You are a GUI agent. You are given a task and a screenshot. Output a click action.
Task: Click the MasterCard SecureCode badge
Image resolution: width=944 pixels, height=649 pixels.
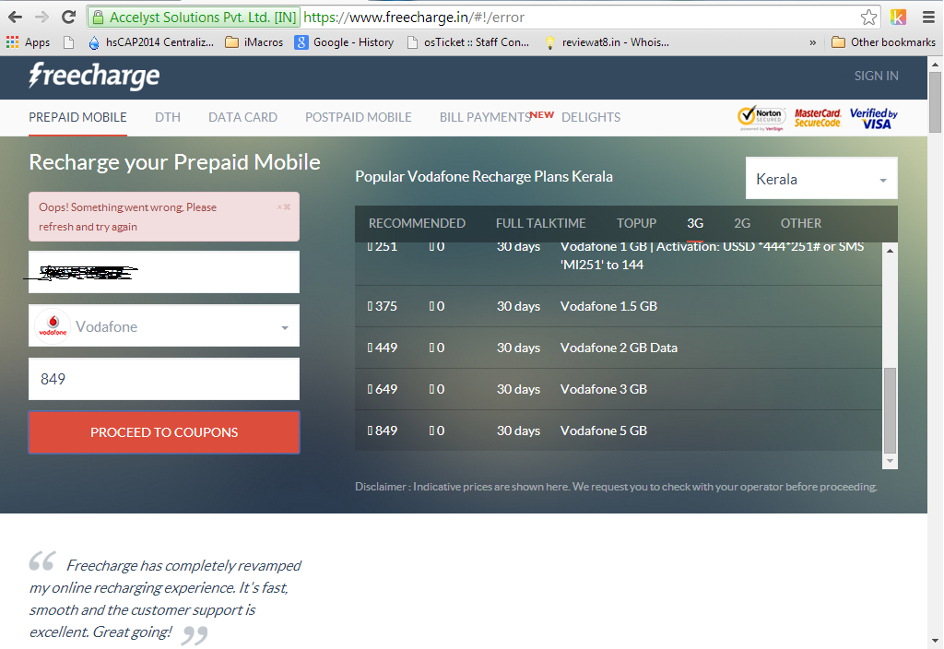coord(818,118)
